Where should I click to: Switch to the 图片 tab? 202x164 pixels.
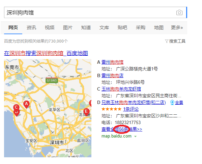point(68,28)
